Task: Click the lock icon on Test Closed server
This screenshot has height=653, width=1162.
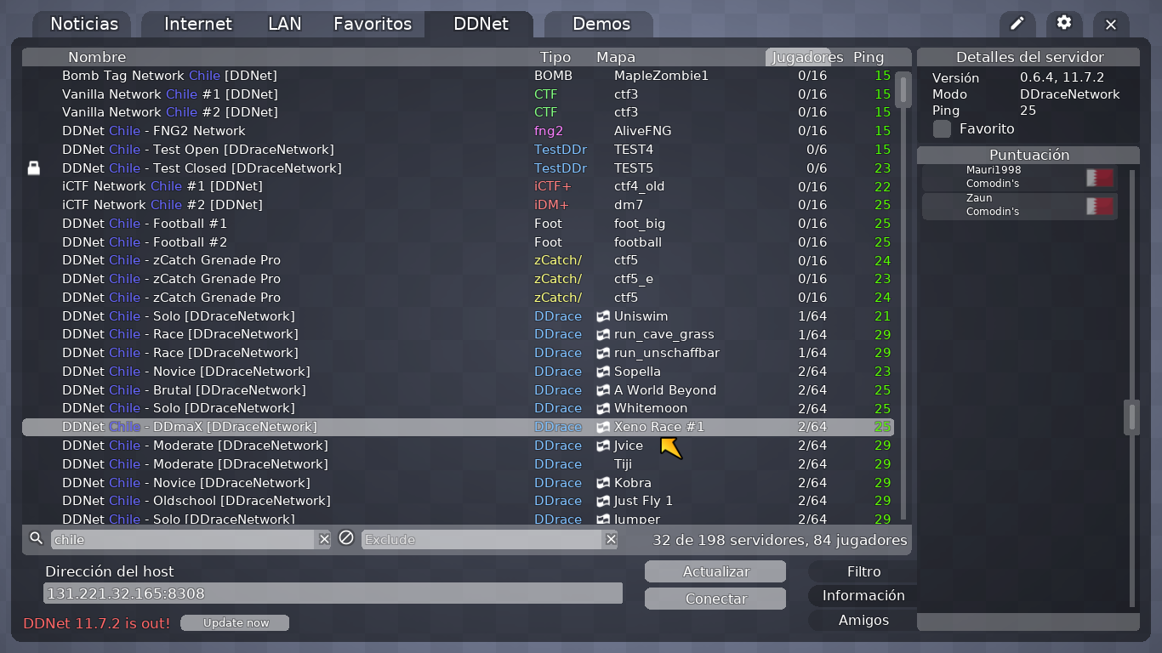Action: pos(34,168)
